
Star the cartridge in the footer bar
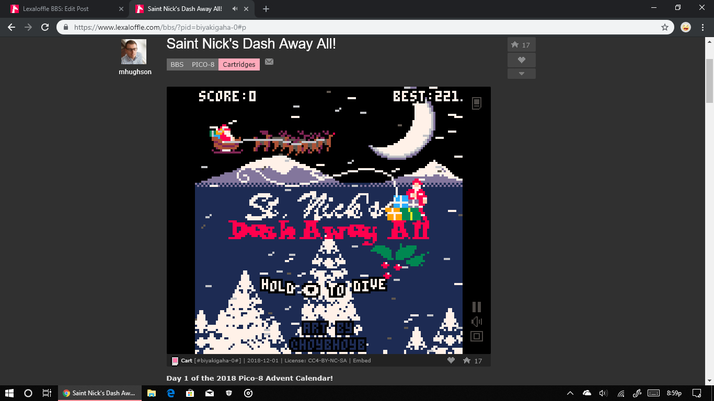pyautogui.click(x=467, y=360)
